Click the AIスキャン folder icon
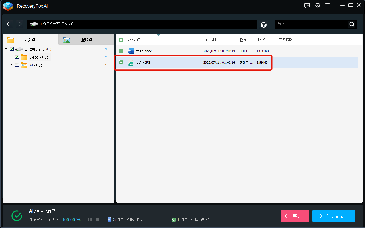 (24, 65)
